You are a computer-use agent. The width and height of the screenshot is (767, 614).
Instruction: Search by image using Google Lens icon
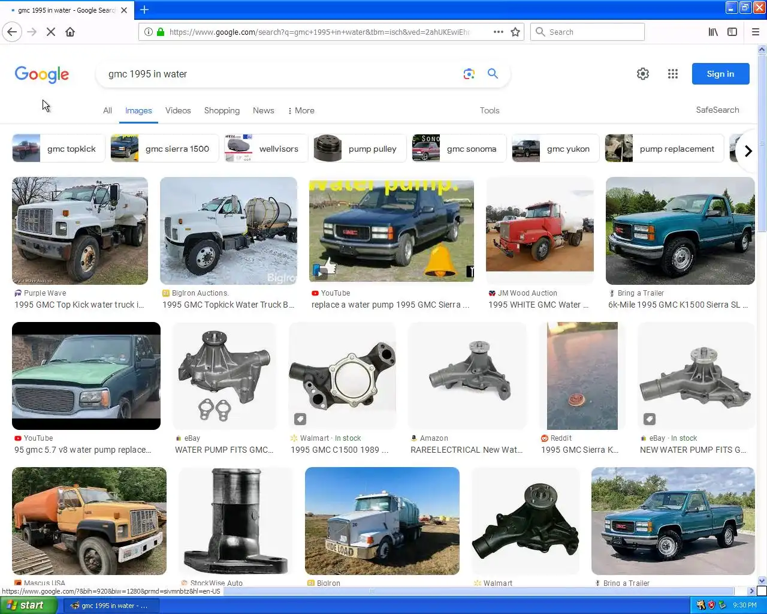[469, 74]
